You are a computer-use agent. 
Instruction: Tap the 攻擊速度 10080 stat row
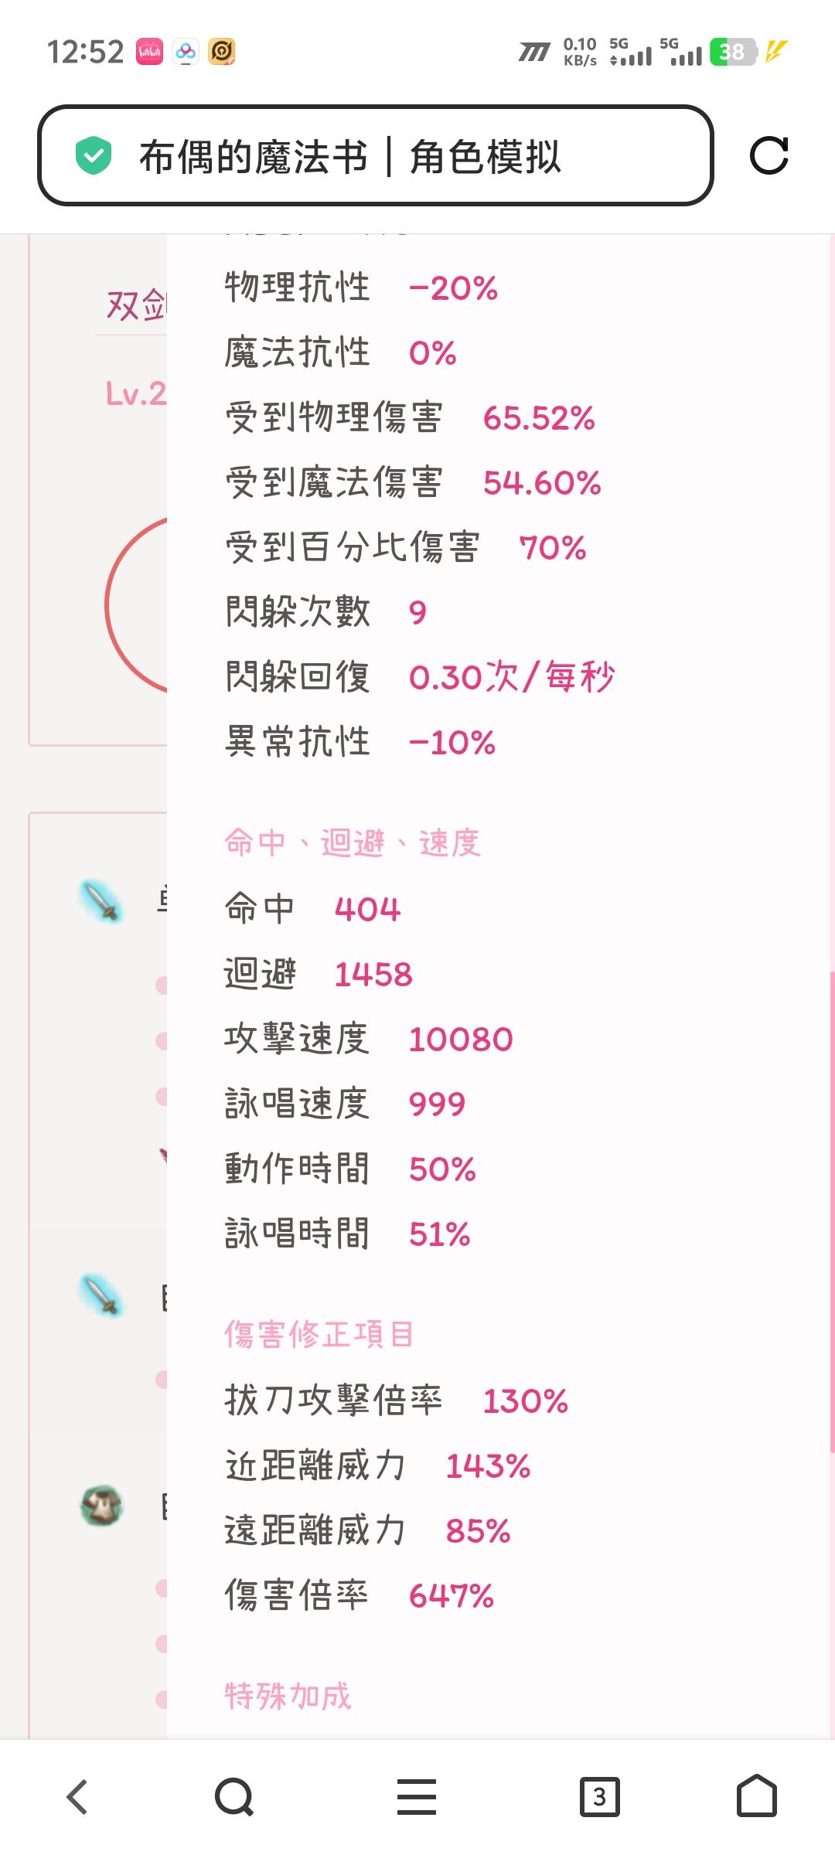[369, 1039]
